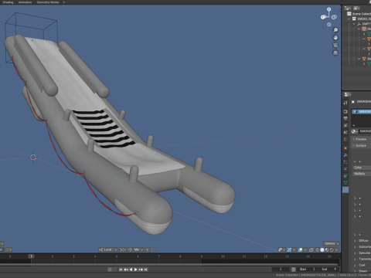This screenshot has height=278, width=371.
Task: Switch viewport shading to wireframe
Action: coord(318,250)
